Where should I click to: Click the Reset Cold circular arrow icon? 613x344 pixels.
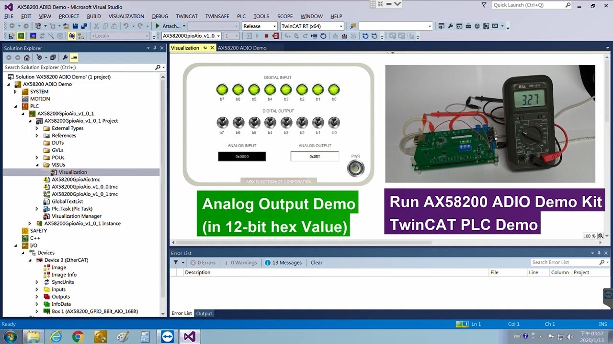(323, 36)
